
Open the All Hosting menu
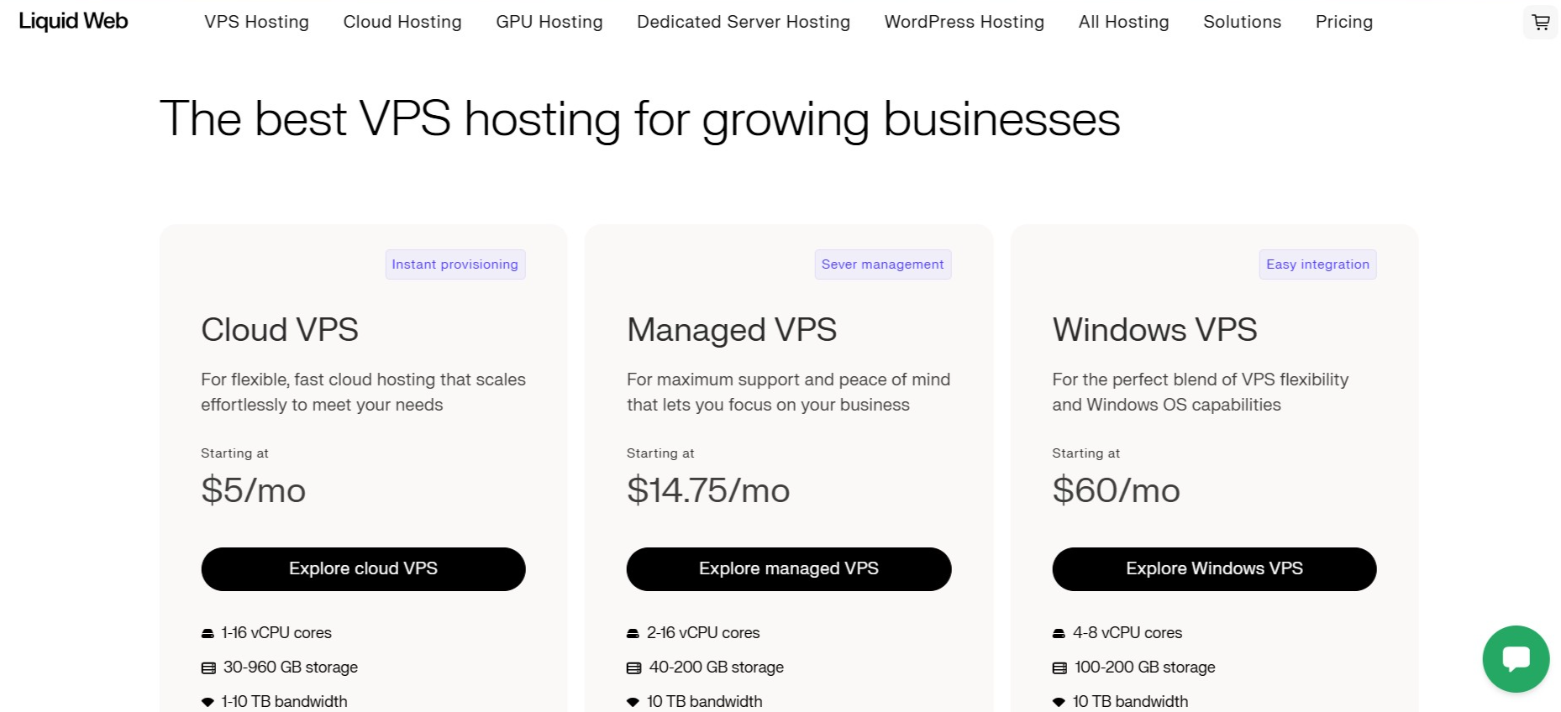point(1124,22)
